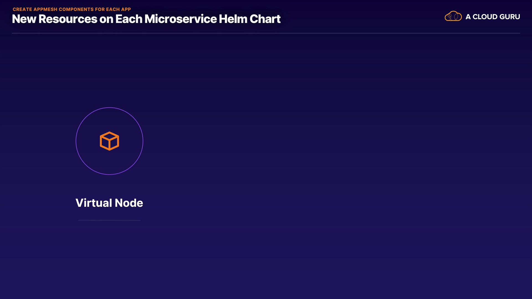Click the orange cube icon
The image size is (532, 299).
109,141
